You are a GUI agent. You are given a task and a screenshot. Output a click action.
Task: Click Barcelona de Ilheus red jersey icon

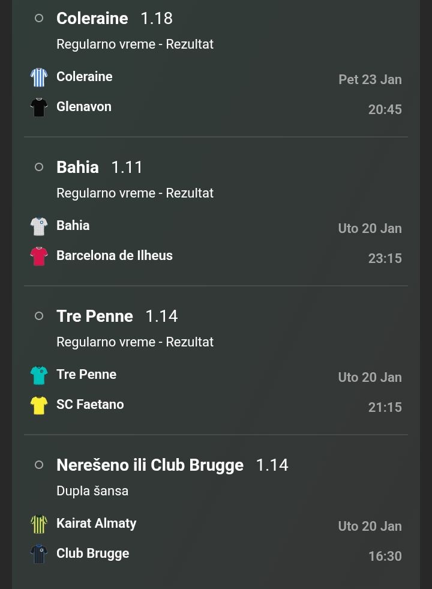point(39,256)
